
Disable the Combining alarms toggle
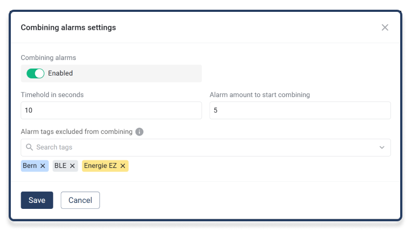[x=35, y=73]
